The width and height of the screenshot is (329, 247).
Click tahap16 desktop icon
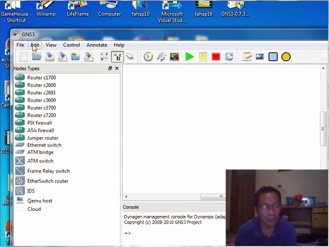pos(204,9)
